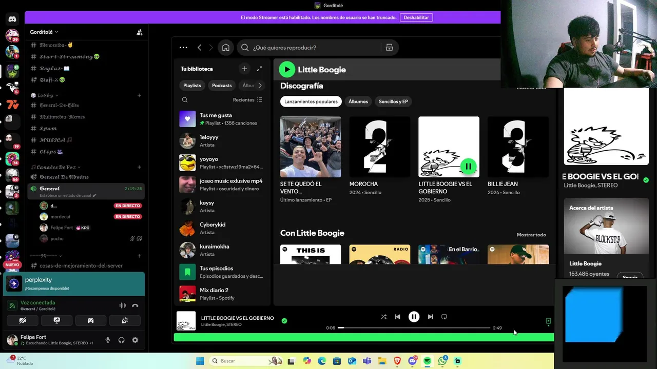
Task: Share your screen in Discord
Action: coord(56,320)
